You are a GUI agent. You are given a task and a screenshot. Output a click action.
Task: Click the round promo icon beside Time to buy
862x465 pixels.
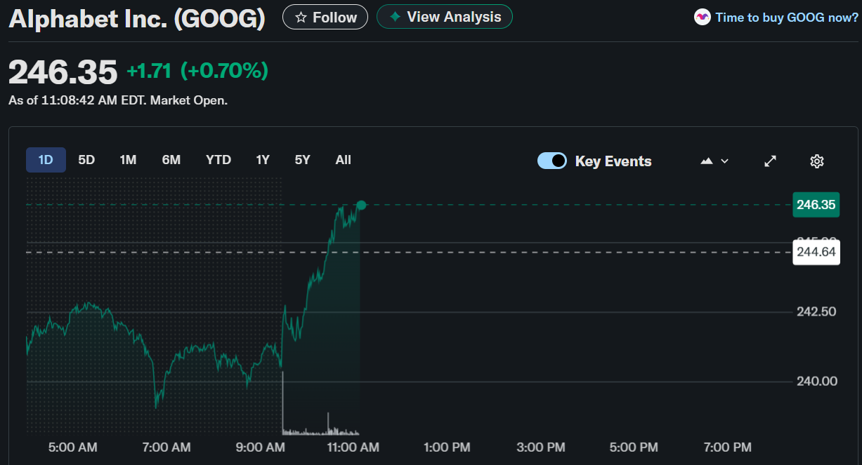click(x=702, y=18)
